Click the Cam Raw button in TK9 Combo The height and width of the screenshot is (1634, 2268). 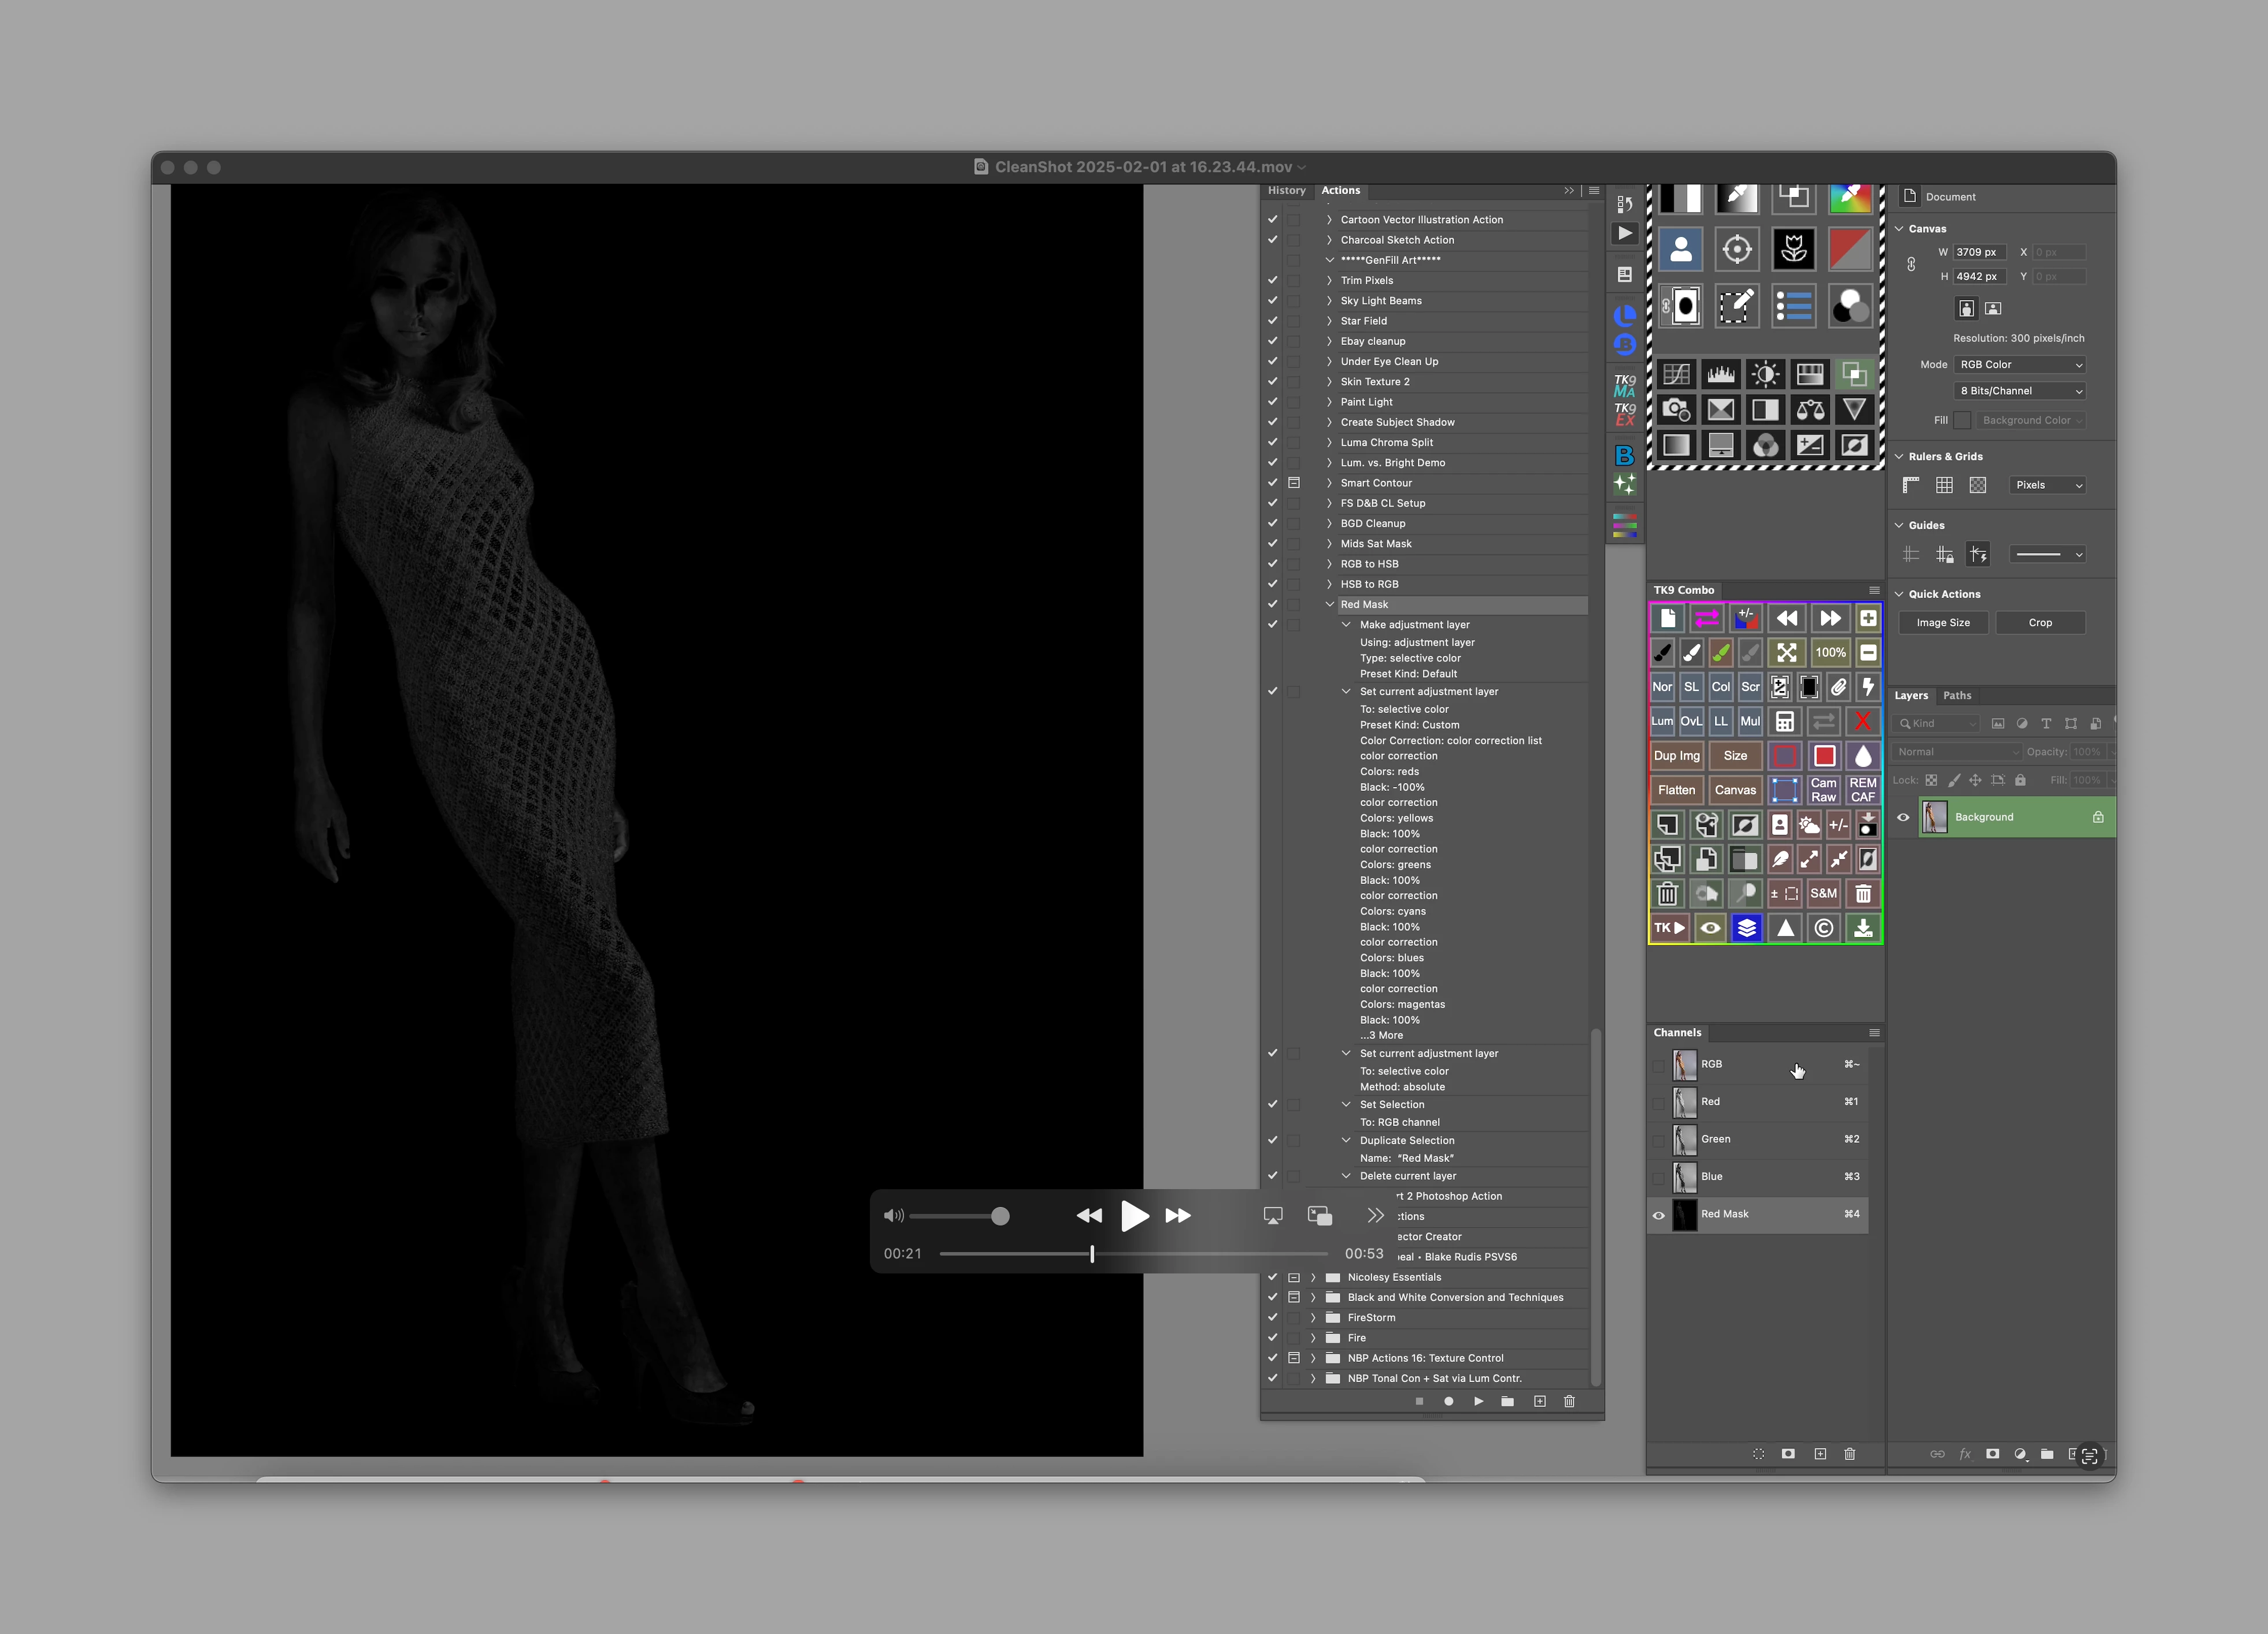pyautogui.click(x=1823, y=789)
